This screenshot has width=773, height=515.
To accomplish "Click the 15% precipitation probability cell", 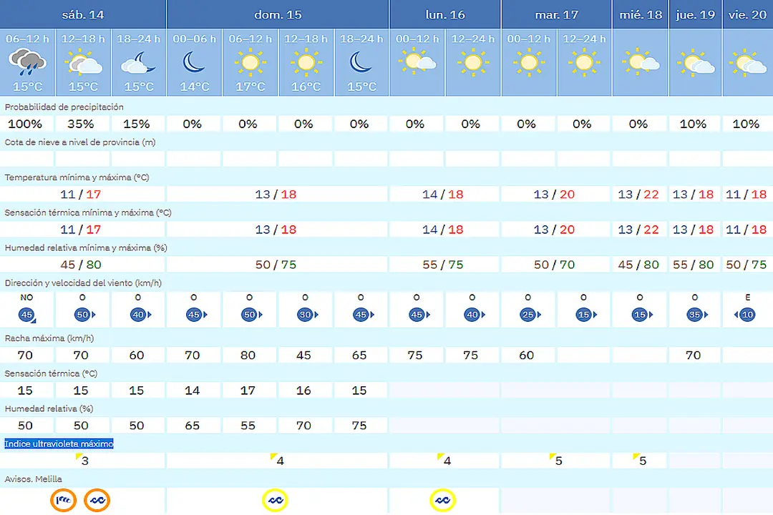I will (x=137, y=124).
